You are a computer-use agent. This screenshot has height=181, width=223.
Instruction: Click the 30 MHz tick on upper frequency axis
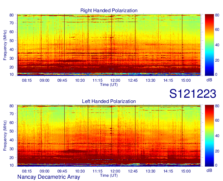point(11,58)
